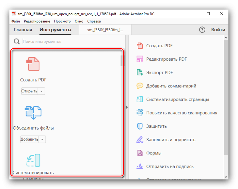The height and width of the screenshot is (189, 238).
Task: Maximize the Acrobat window
Action: pyautogui.click(x=208, y=14)
